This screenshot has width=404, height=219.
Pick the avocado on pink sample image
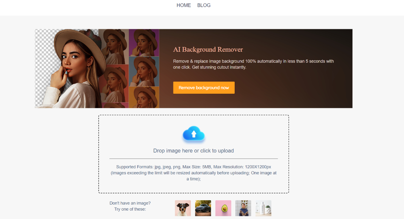point(223,208)
